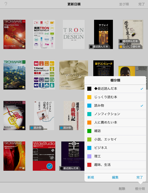Click lime swatch beside 小説、エッセイ

(x=89, y=139)
